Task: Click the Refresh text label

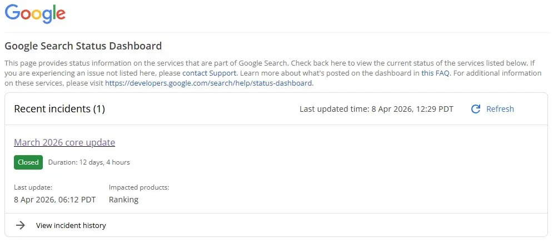Action: pos(500,109)
